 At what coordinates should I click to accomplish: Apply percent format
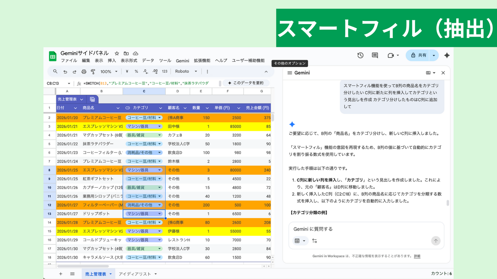136,71
